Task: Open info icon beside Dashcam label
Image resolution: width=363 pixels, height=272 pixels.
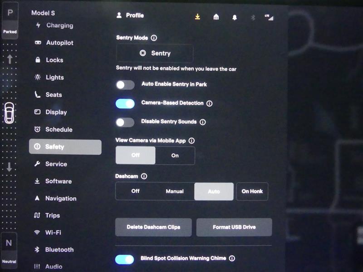Action: (144, 176)
